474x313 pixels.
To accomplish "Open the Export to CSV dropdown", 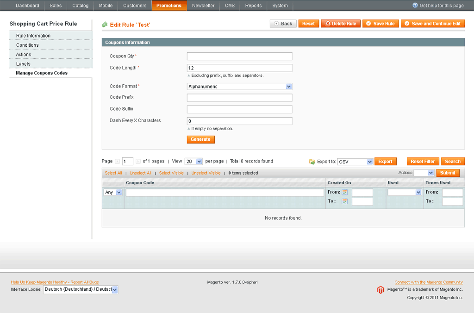I will tap(355, 162).
